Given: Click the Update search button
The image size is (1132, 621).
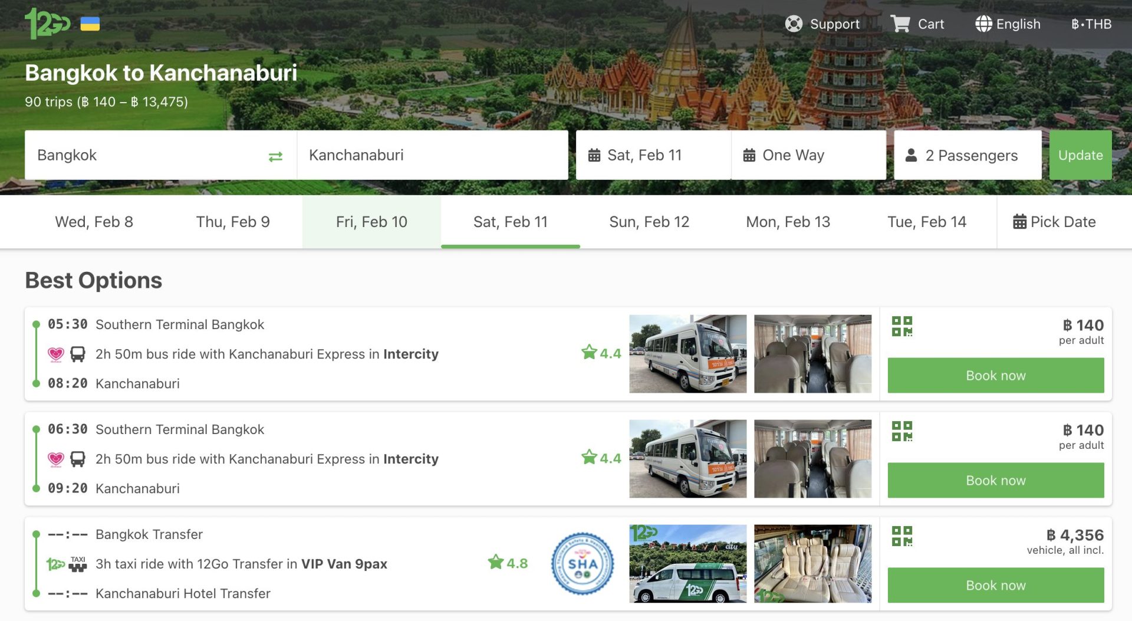Looking at the screenshot, I should tap(1080, 156).
